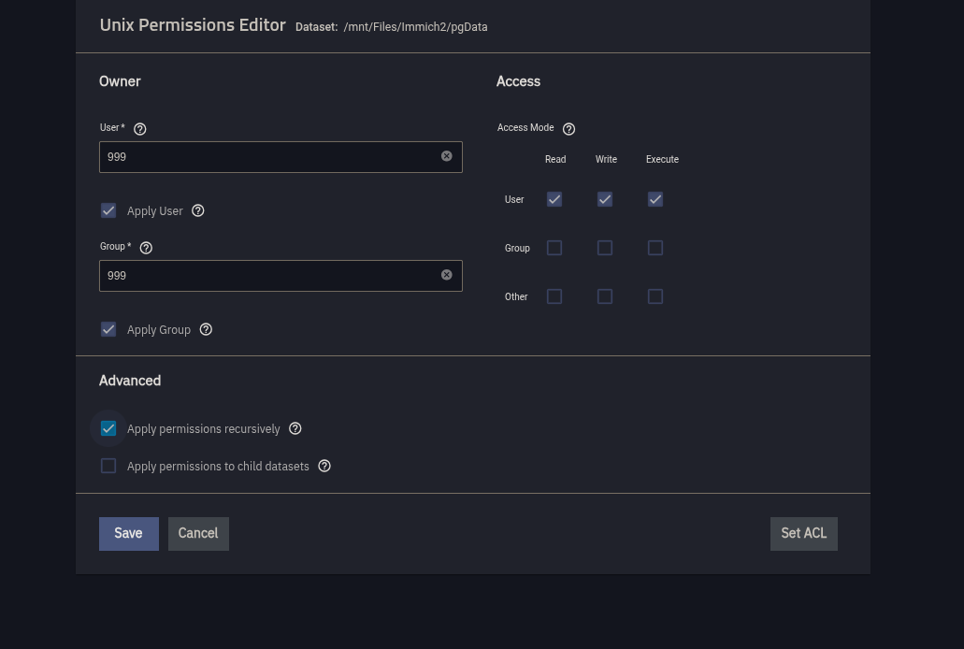The image size is (964, 649).
Task: Toggle Other Execute permission
Action: 655,296
